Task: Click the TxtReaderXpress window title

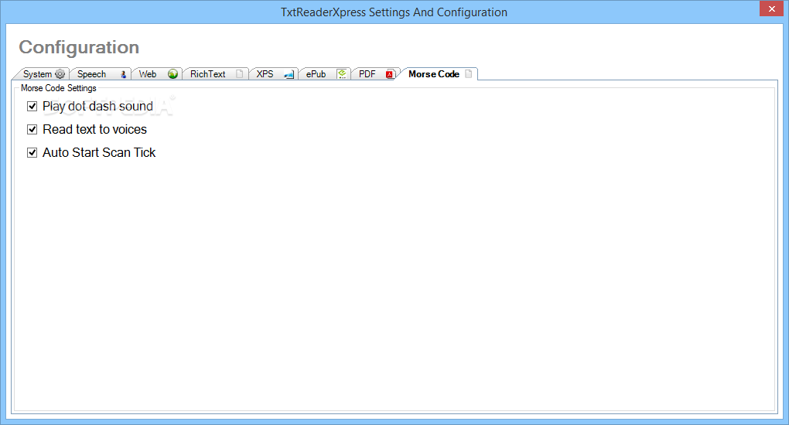Action: 394,12
